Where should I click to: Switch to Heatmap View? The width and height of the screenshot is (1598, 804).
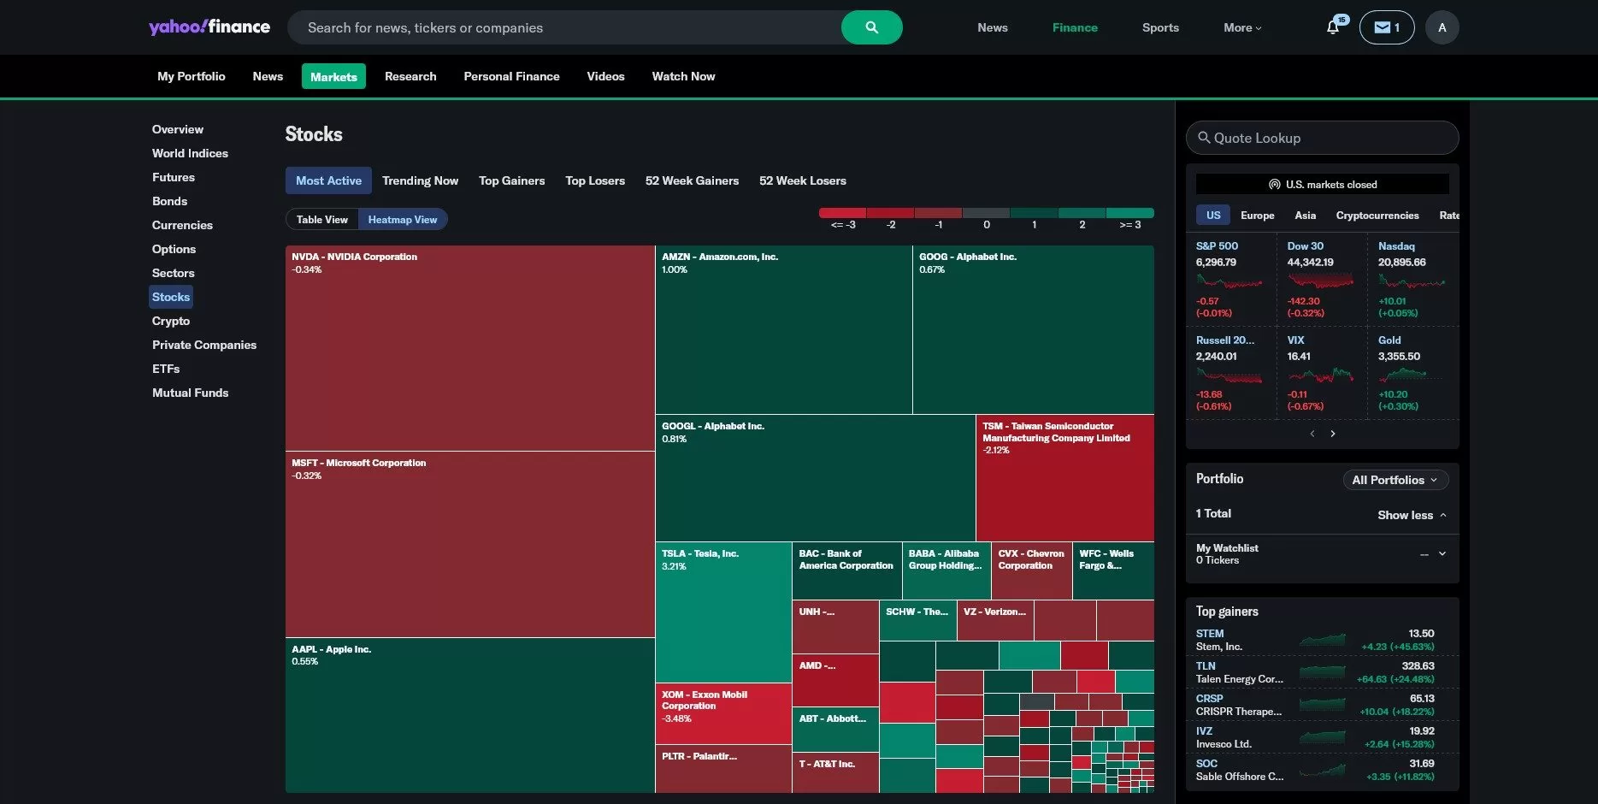click(403, 220)
